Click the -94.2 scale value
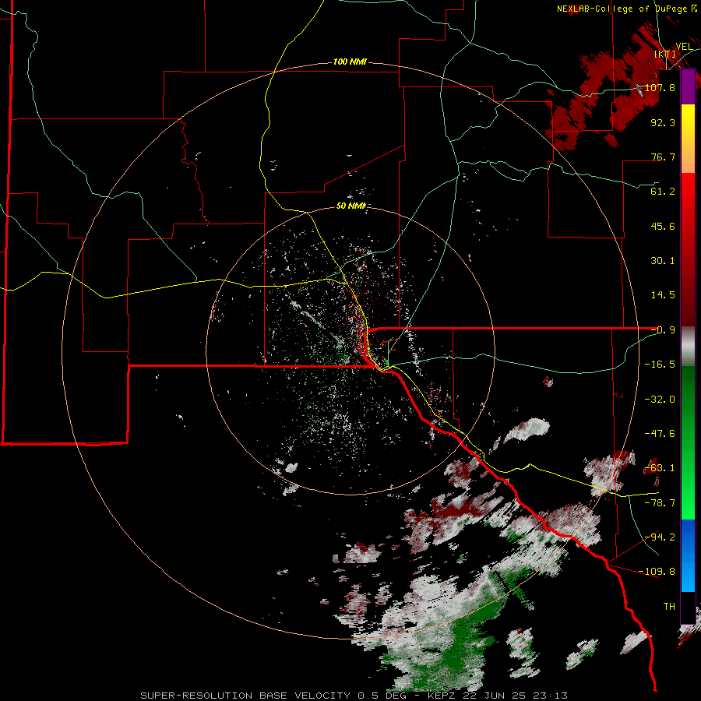The width and height of the screenshot is (701, 701). [660, 537]
